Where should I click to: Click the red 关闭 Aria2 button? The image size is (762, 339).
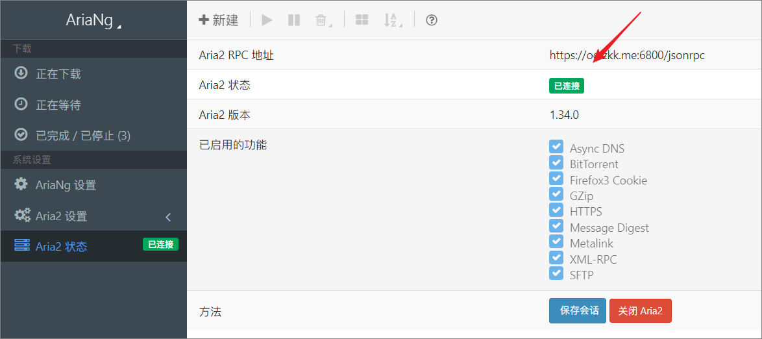point(640,310)
